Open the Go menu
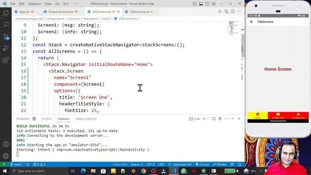Viewport: 311px width, 175px height. point(57,4)
